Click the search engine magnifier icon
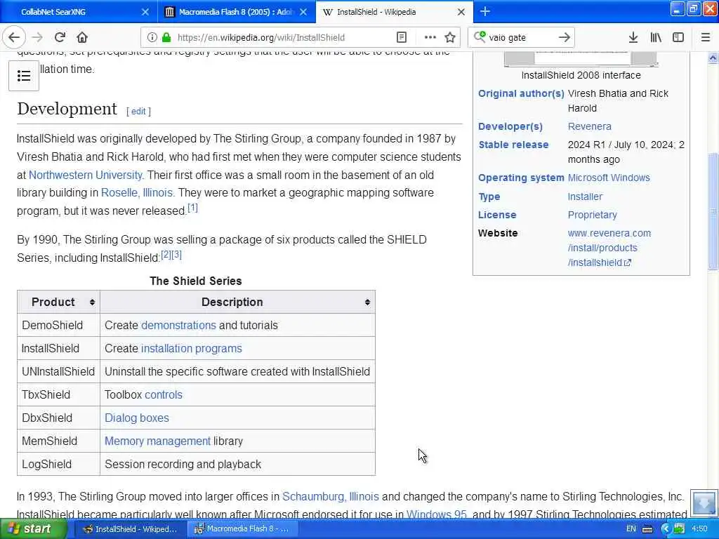Screen dimensions: 719x539 (480, 36)
